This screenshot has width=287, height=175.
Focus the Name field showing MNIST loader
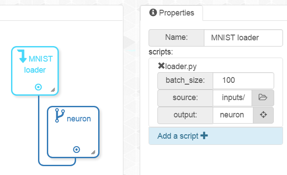click(x=243, y=38)
